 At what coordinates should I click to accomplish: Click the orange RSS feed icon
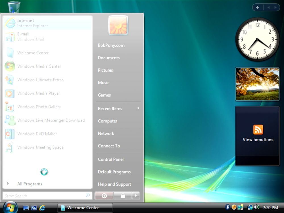258,130
